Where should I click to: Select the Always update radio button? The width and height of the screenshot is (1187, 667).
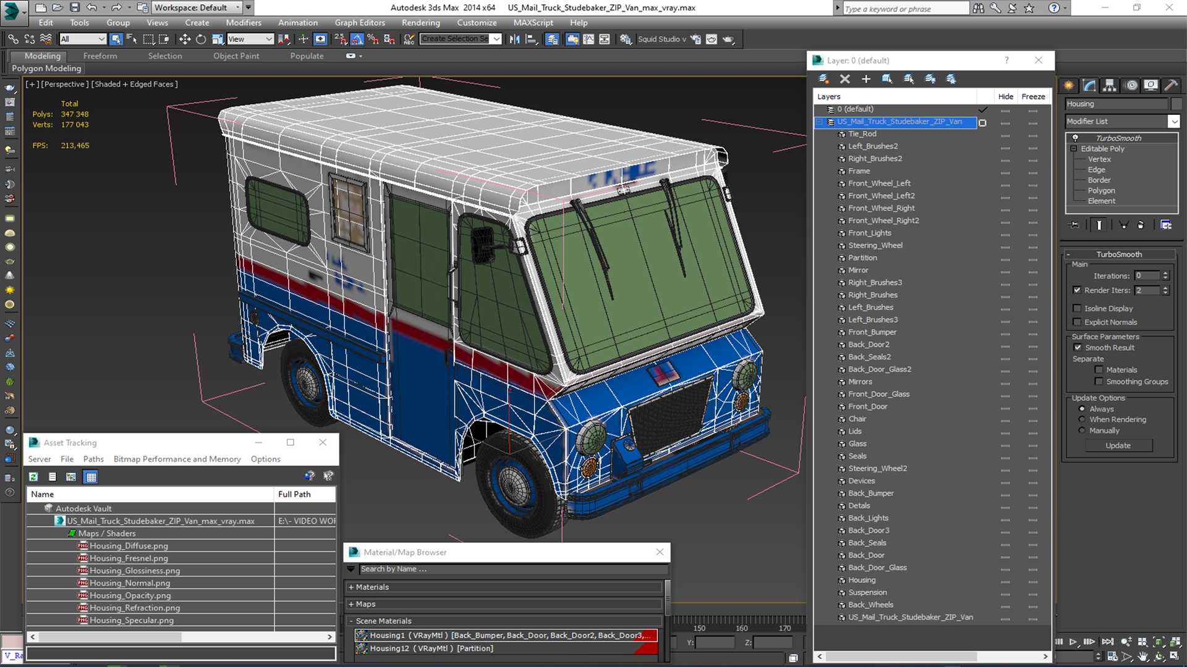click(1082, 409)
